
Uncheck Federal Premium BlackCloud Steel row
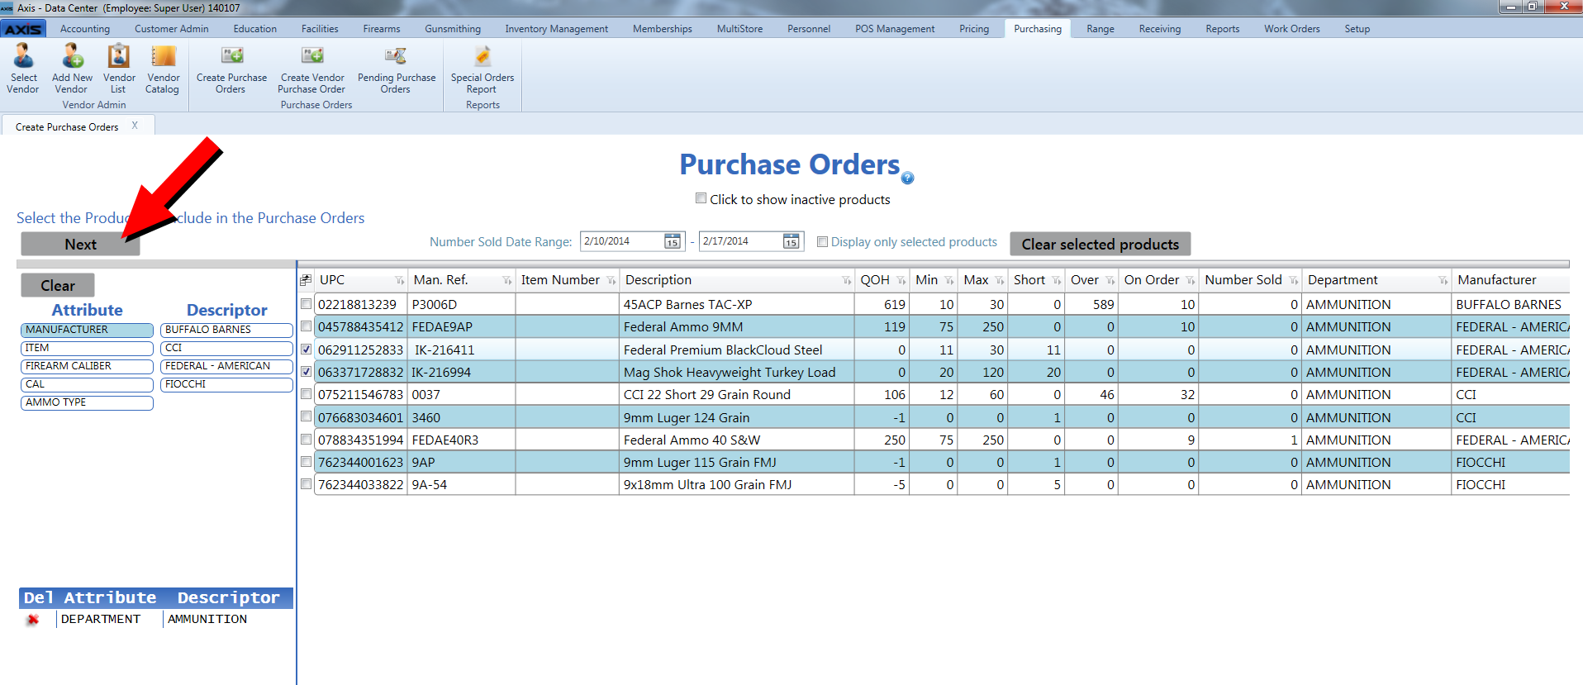pos(307,349)
